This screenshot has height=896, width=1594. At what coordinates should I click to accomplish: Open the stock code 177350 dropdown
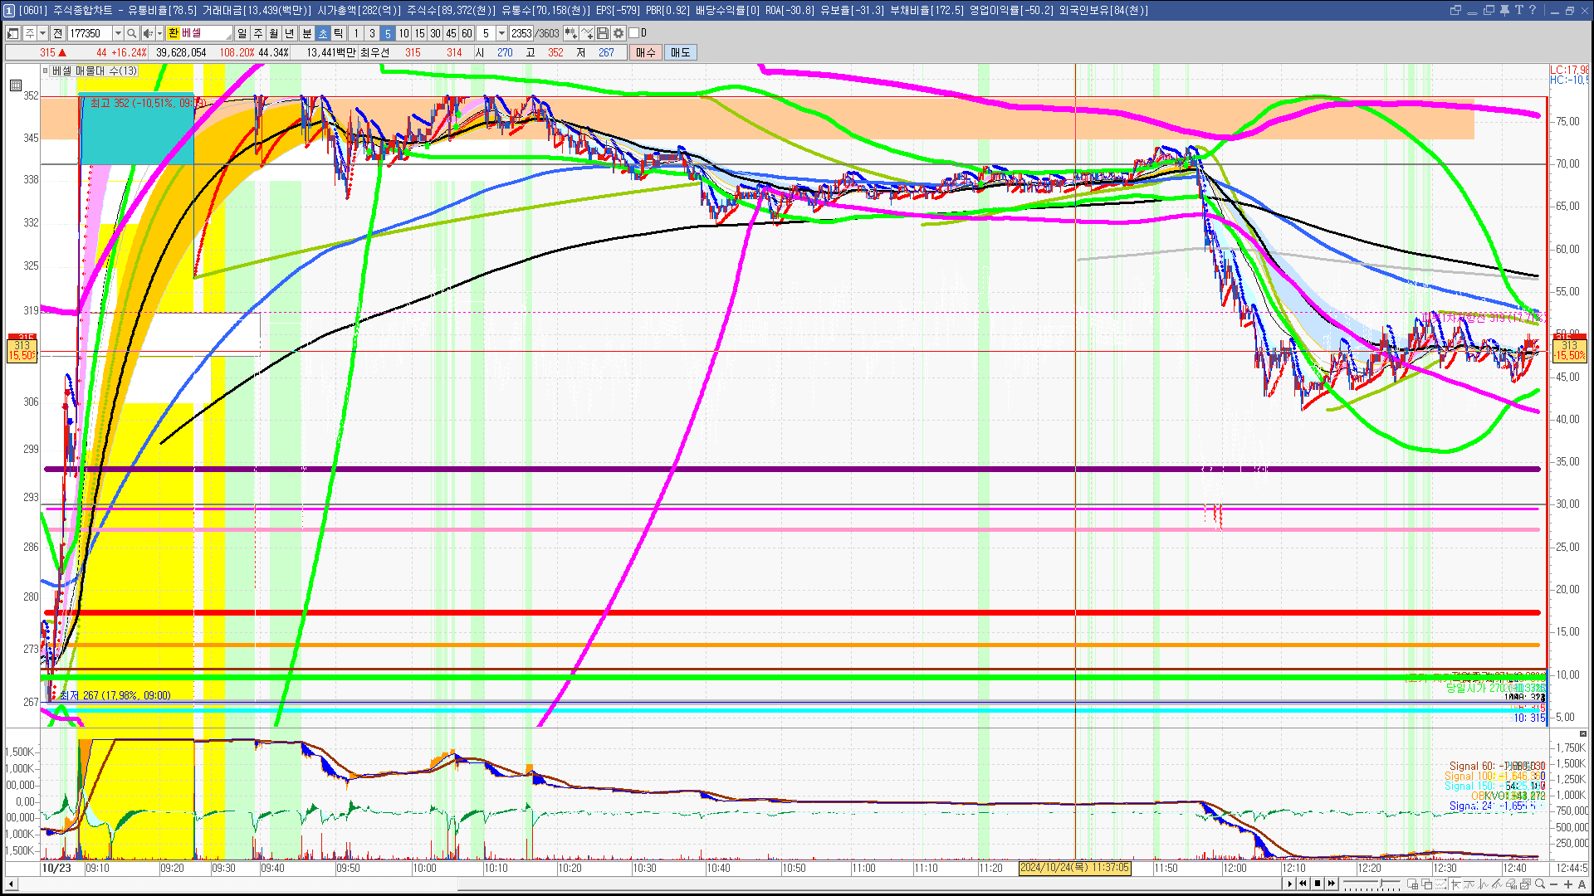tap(118, 33)
